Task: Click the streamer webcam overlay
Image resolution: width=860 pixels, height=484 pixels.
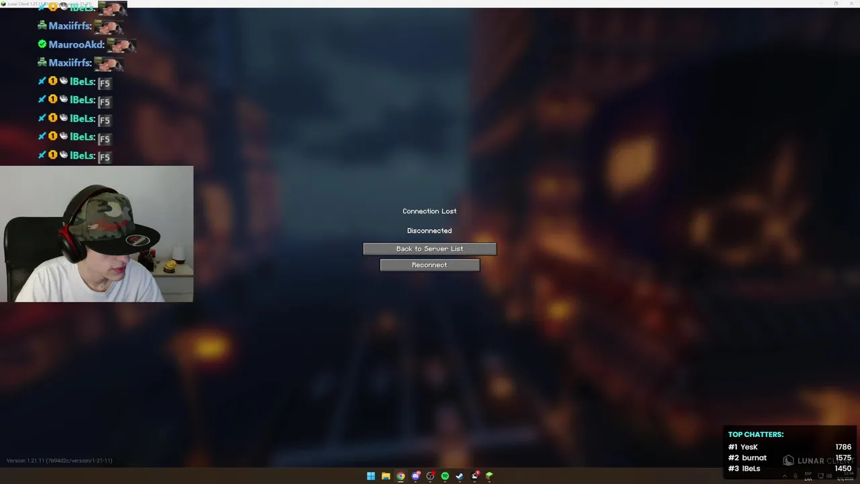Action: click(x=97, y=234)
